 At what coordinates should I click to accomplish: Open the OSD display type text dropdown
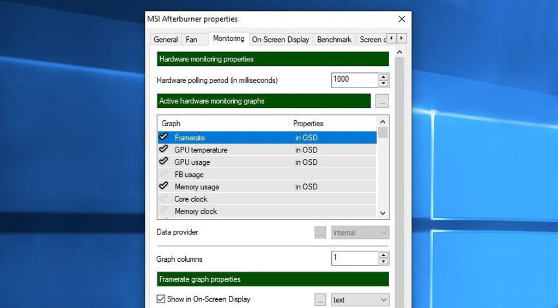[360, 300]
